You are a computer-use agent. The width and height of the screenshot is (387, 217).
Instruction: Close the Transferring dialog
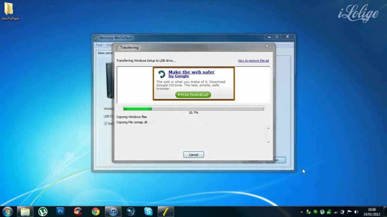(x=267, y=46)
